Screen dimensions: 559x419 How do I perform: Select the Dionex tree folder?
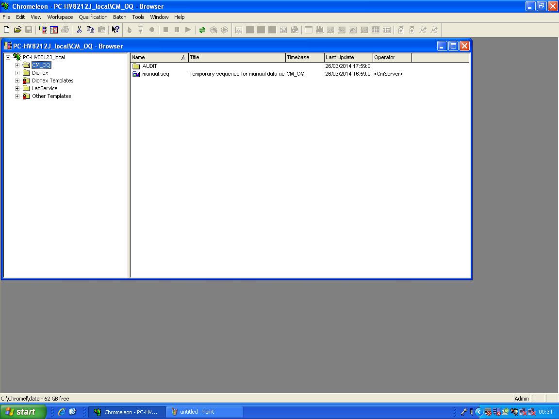coord(40,73)
